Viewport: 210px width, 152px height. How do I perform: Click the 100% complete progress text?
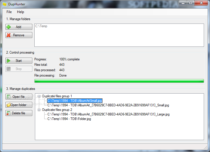click(x=69, y=59)
